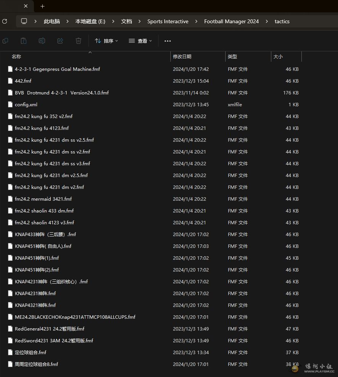Sort by 大小 column header

[x=278, y=56]
